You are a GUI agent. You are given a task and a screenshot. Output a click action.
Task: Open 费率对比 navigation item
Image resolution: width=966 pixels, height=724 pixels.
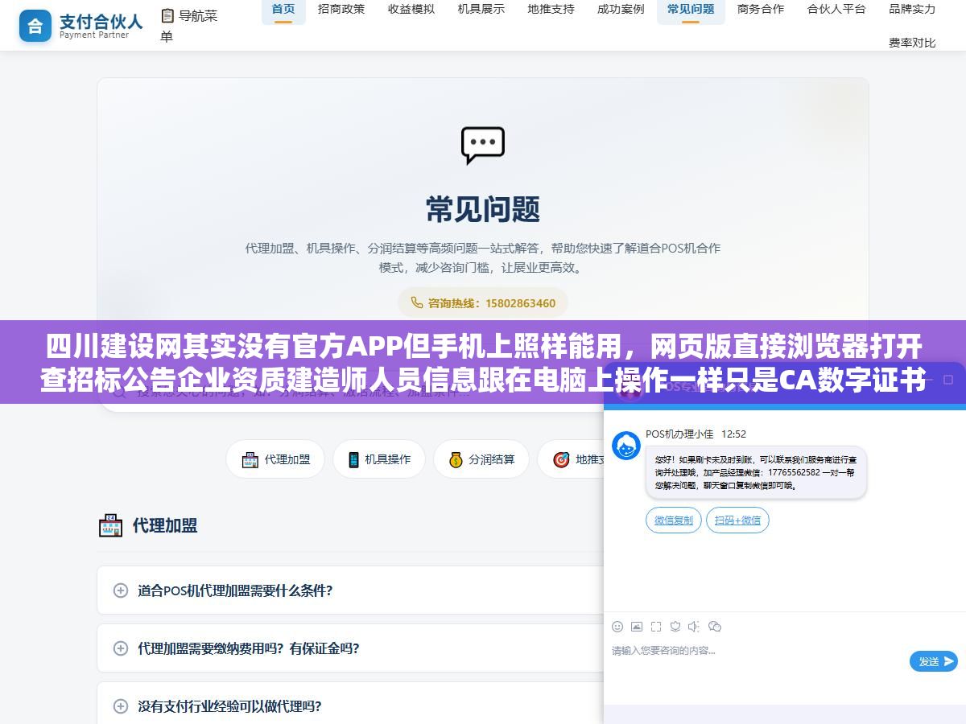click(x=912, y=43)
